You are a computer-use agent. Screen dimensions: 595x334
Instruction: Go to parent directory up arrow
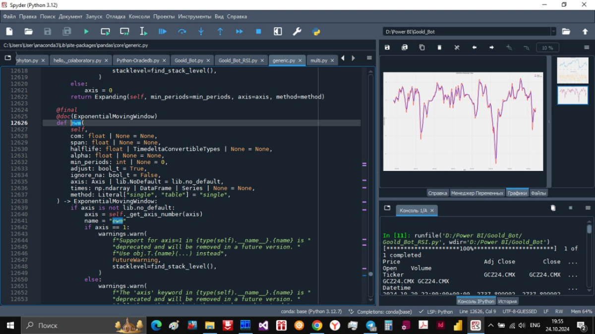585,31
